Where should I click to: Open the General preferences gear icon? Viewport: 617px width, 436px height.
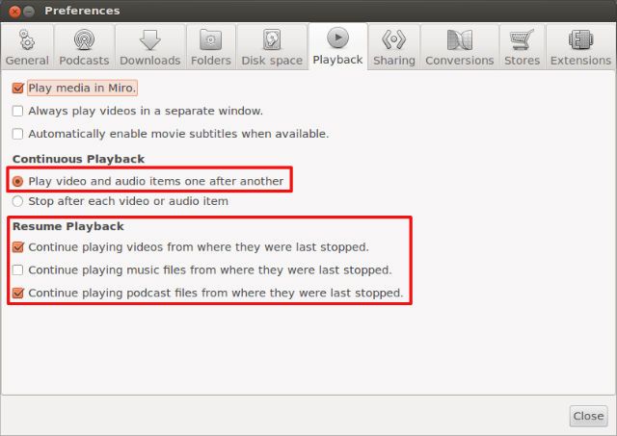point(27,39)
